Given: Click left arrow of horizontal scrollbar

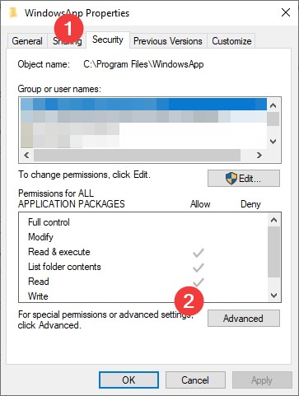Looking at the screenshot, I should click(x=26, y=156).
